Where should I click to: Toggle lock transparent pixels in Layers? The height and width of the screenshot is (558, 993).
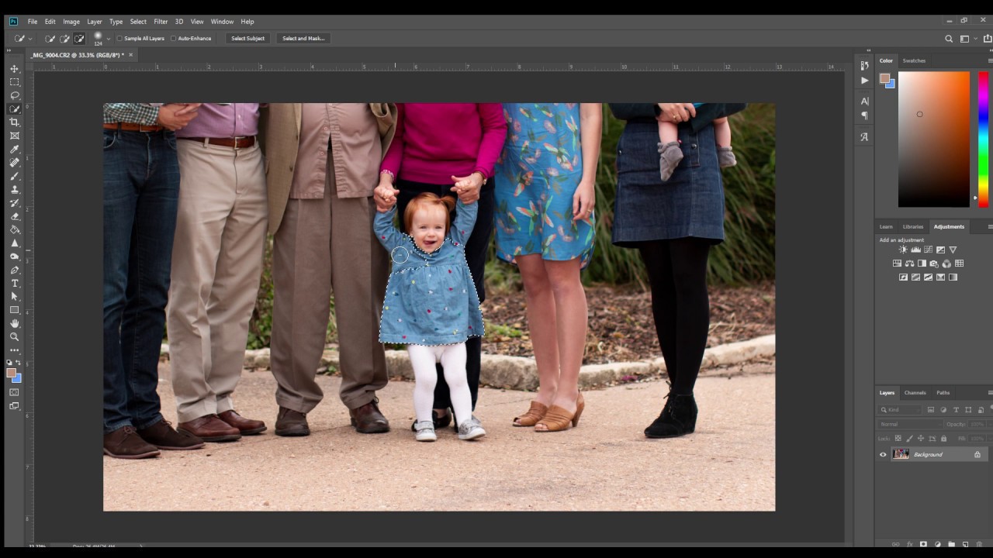point(898,439)
